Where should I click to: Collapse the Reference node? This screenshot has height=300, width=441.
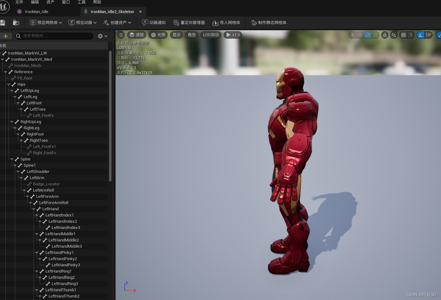[x=6, y=72]
